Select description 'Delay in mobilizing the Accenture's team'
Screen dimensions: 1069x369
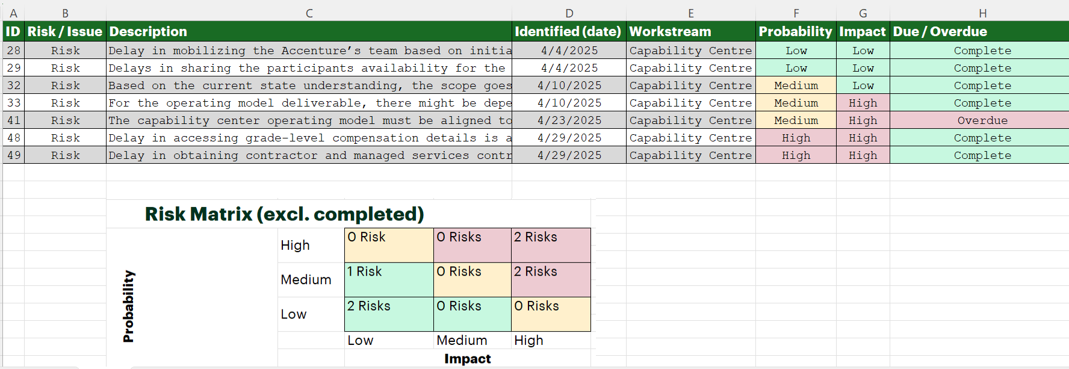[309, 51]
